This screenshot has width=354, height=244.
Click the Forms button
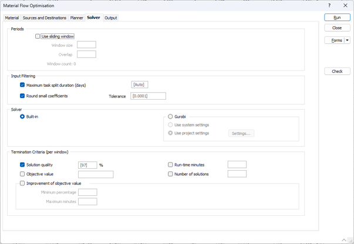point(335,40)
